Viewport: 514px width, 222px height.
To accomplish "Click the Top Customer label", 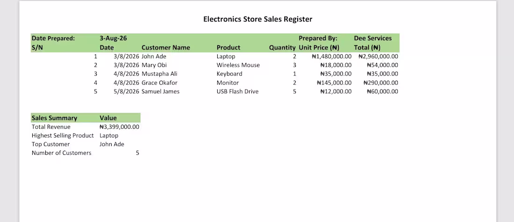I will (x=51, y=144).
